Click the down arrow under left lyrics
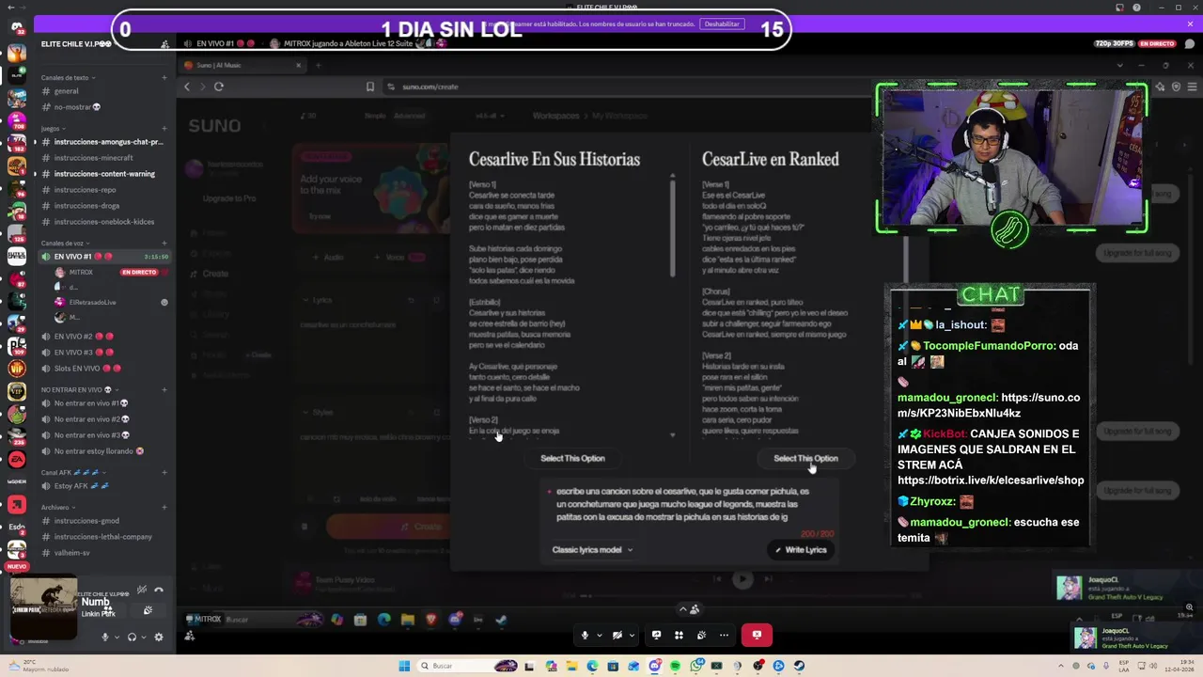 tap(672, 435)
